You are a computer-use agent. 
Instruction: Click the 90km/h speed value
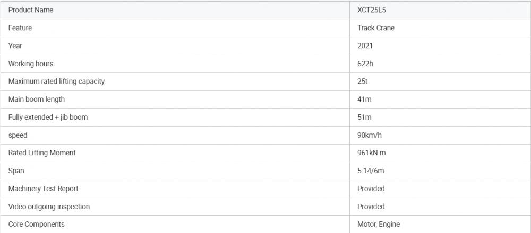click(370, 136)
